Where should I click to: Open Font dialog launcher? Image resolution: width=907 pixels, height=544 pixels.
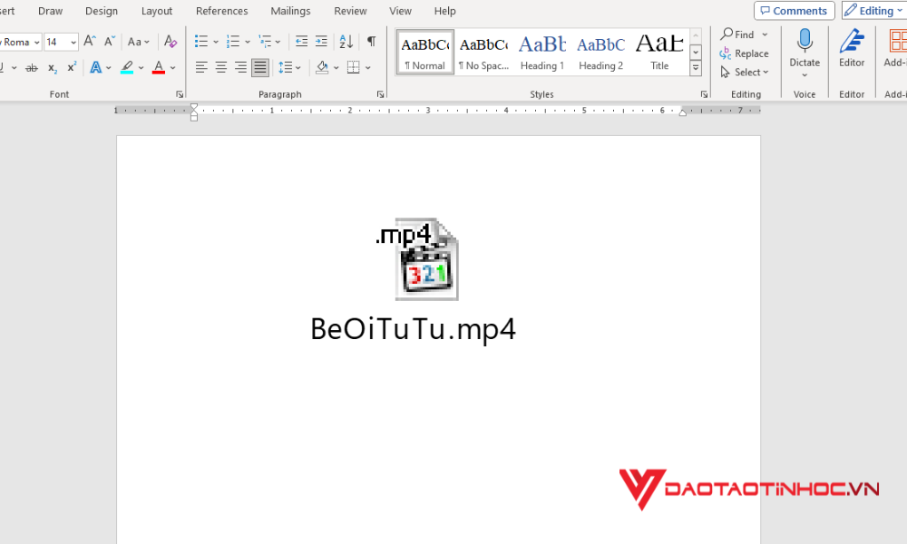[180, 94]
